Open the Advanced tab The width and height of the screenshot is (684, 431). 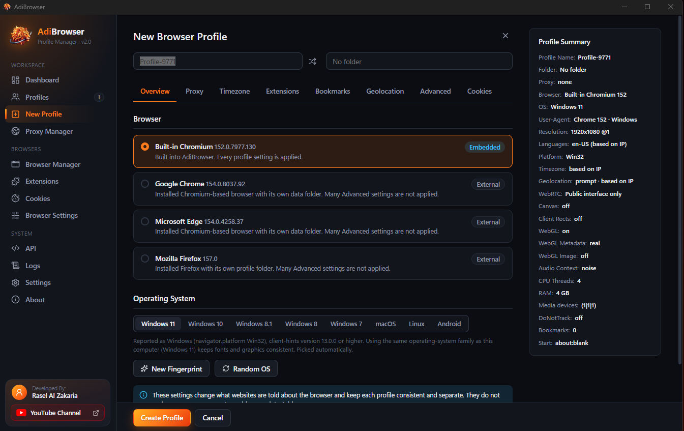click(x=435, y=91)
